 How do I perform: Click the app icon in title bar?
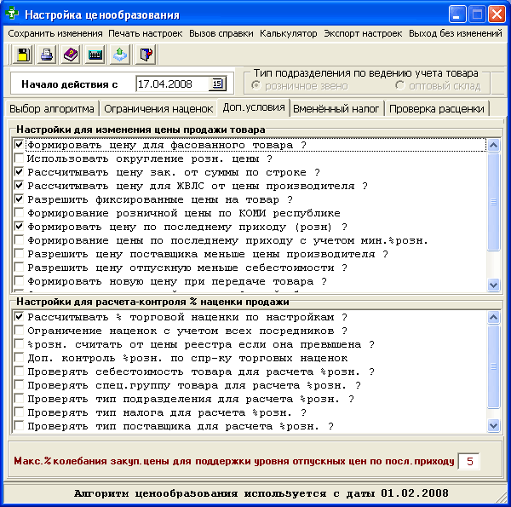12,14
